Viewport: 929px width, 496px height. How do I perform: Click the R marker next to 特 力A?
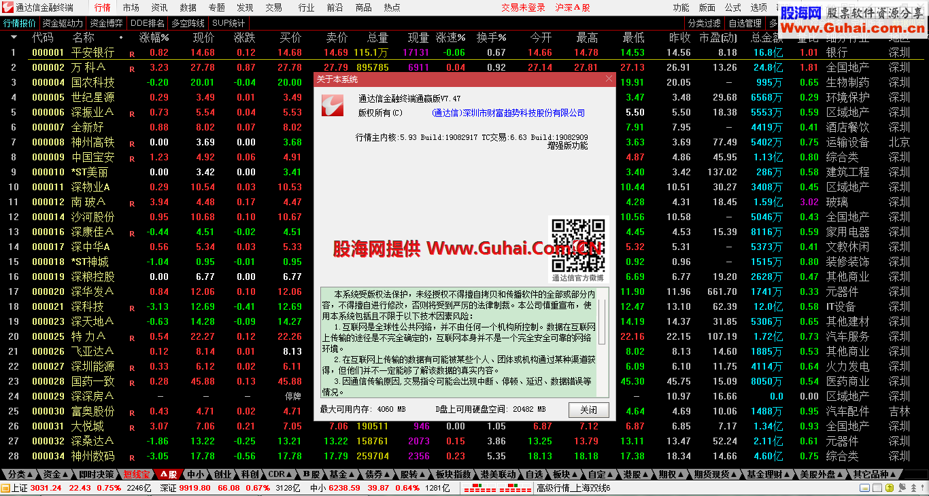point(132,338)
